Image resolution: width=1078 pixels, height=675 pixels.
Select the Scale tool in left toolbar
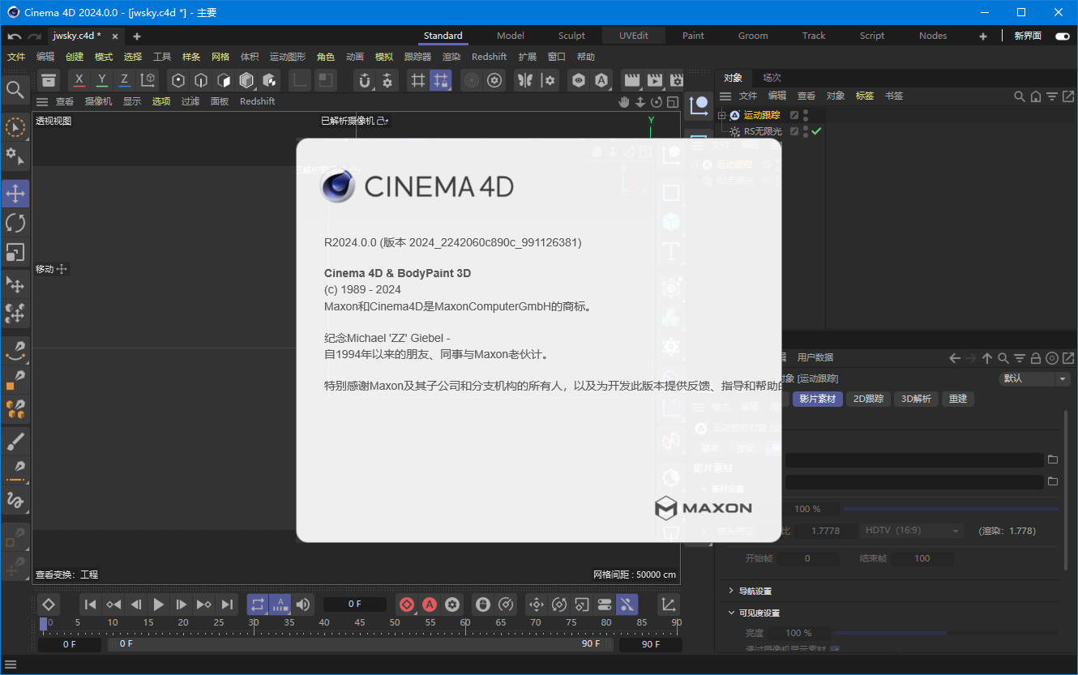click(x=15, y=252)
